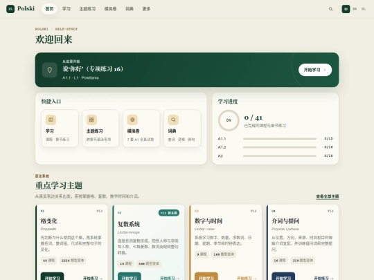Click the lightbulb icon in green banner
This screenshot has height=280, width=374.
pyautogui.click(x=50, y=70)
